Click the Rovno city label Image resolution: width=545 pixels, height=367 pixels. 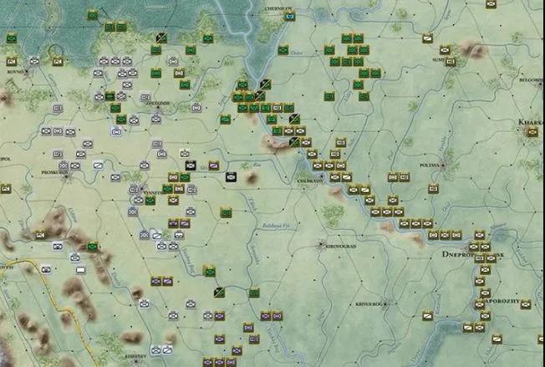point(15,72)
